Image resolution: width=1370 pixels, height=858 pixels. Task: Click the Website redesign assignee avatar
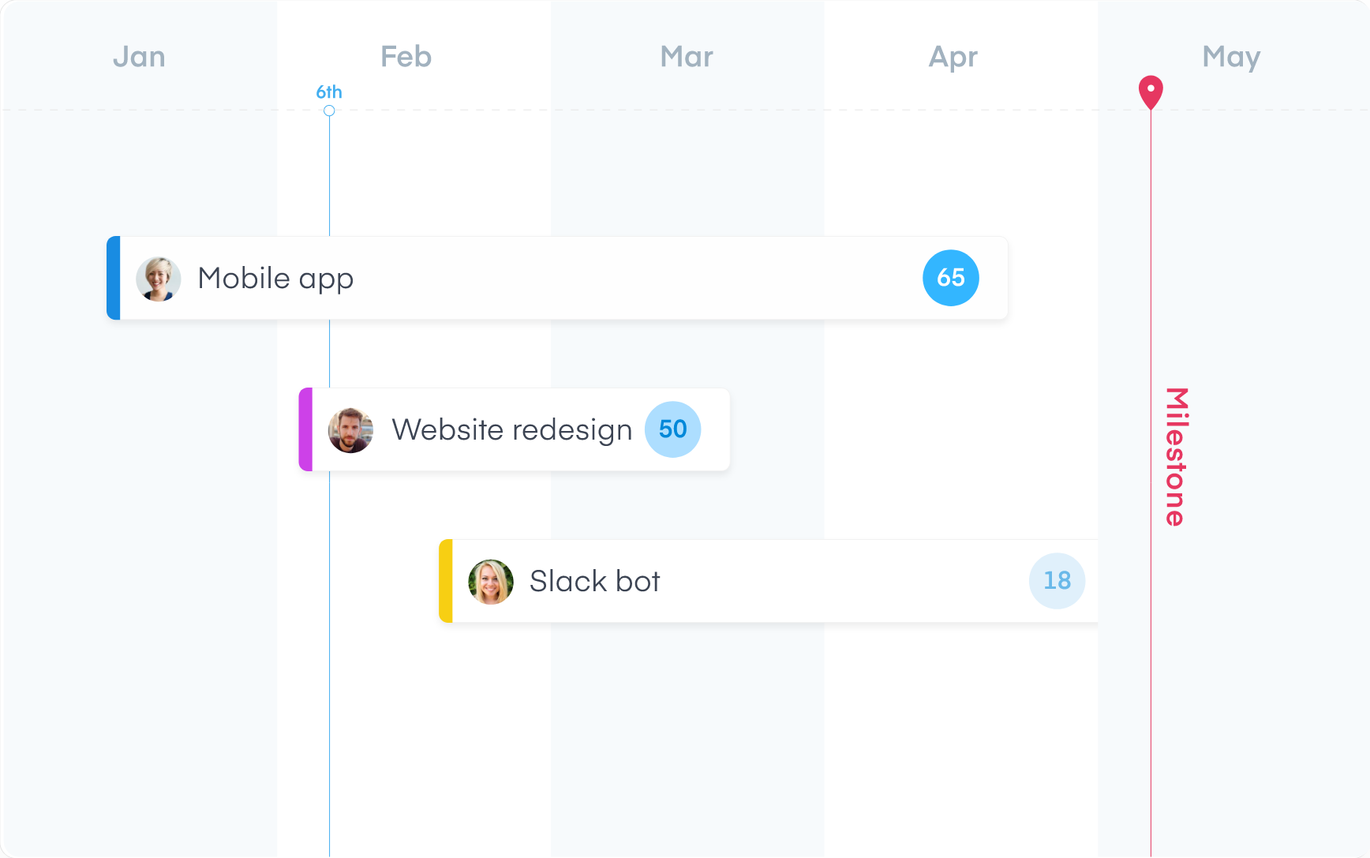coord(350,430)
